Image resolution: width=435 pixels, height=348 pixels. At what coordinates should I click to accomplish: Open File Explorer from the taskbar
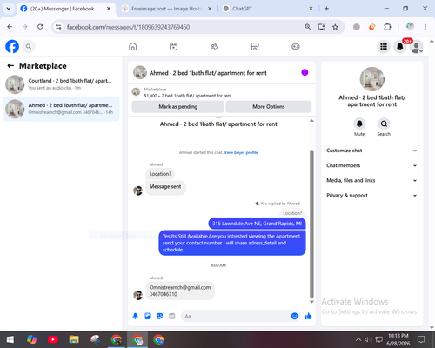[74, 339]
